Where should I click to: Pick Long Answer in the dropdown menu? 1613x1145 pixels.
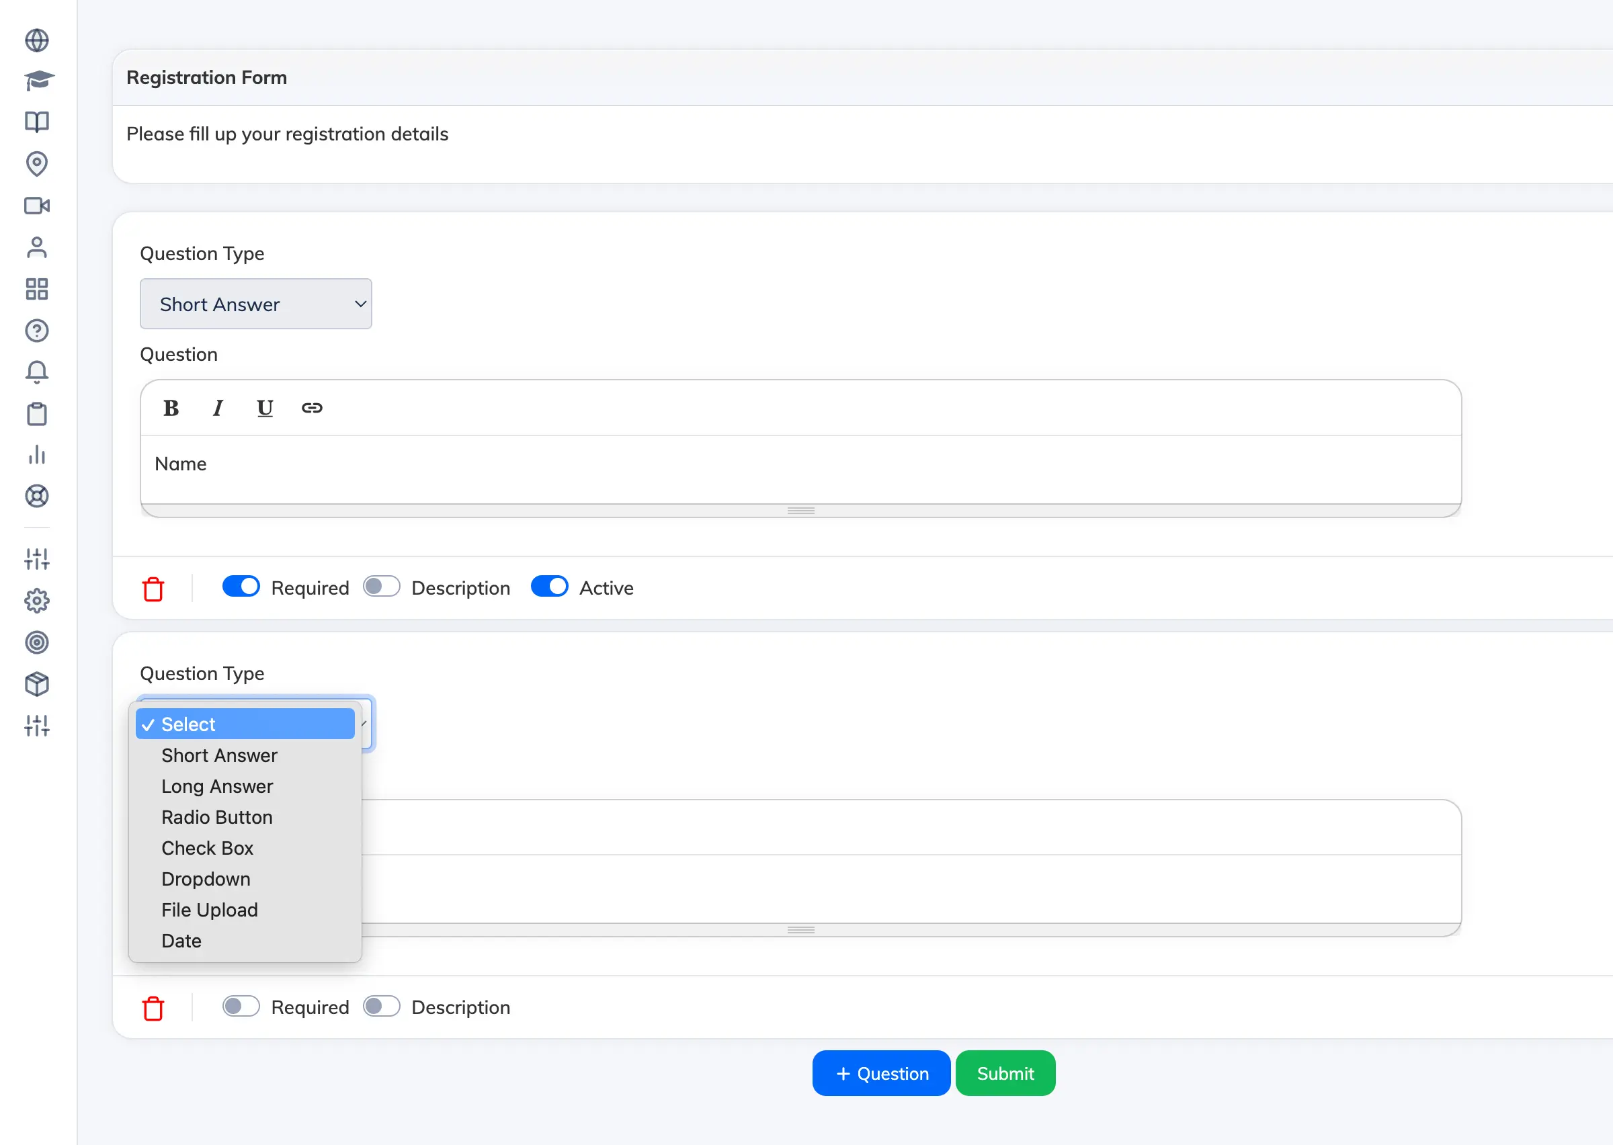[x=216, y=786]
